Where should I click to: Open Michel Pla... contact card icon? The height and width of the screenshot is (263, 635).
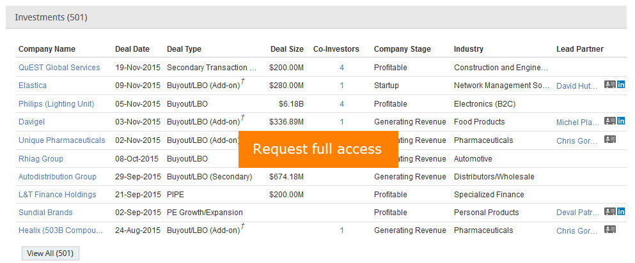[x=610, y=121]
